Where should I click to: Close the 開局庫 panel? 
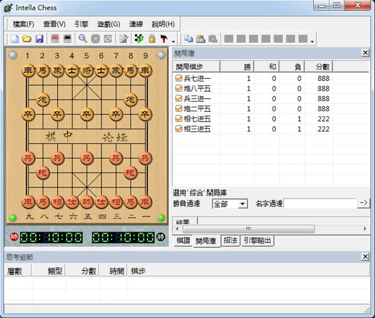365,52
